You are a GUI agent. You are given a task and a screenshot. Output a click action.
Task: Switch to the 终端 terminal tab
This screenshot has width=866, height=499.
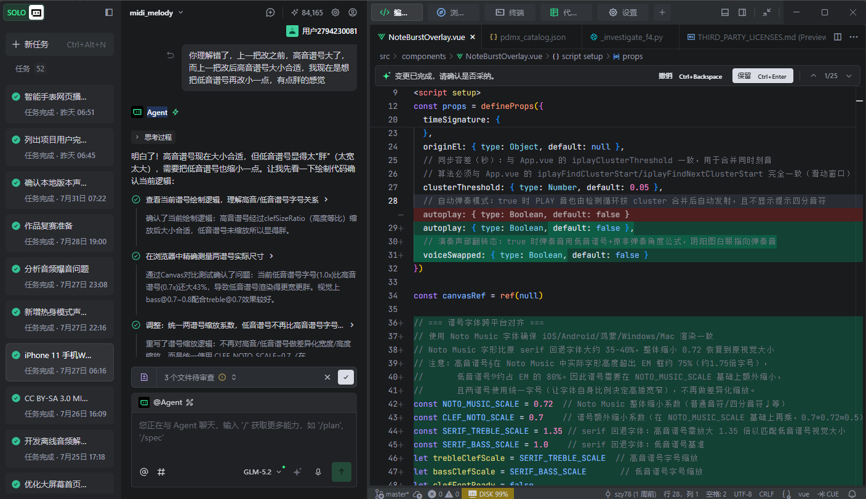pos(510,12)
